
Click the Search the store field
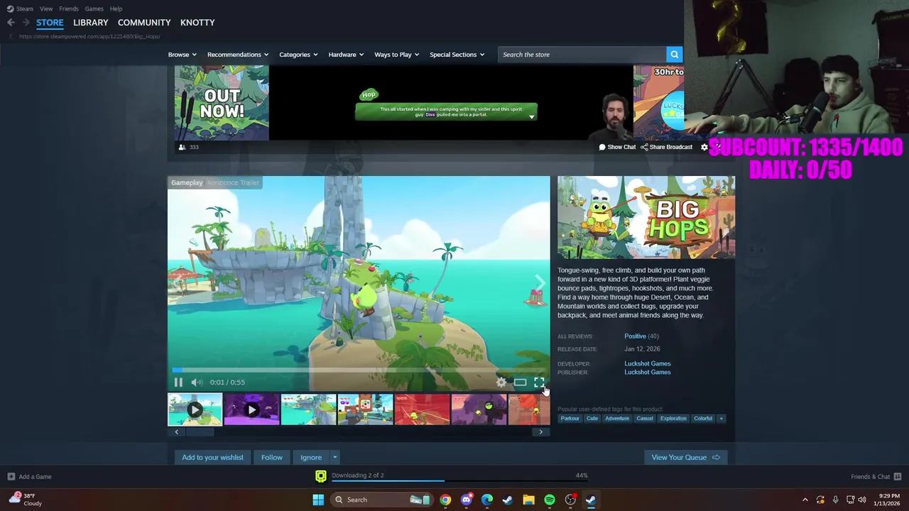582,54
